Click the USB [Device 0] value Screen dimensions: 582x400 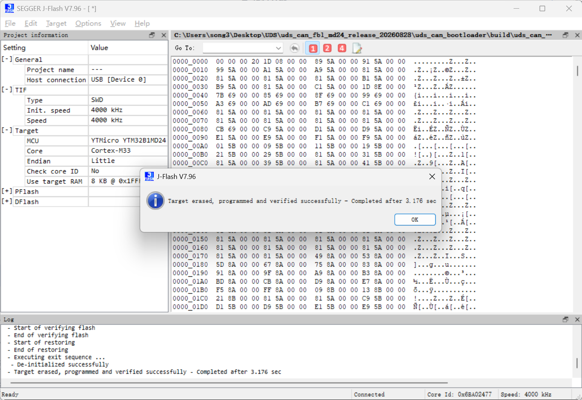(x=119, y=80)
